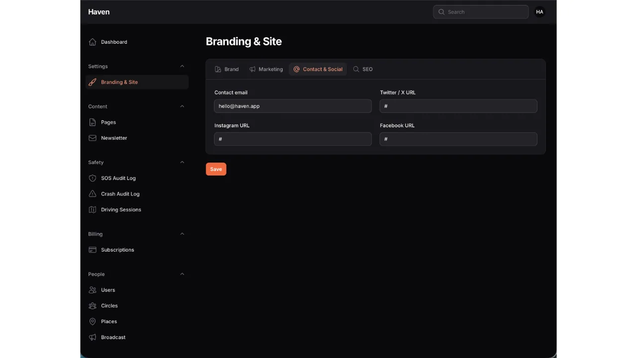Image resolution: width=637 pixels, height=358 pixels.
Task: Open the Dashboard page link
Action: click(137, 42)
